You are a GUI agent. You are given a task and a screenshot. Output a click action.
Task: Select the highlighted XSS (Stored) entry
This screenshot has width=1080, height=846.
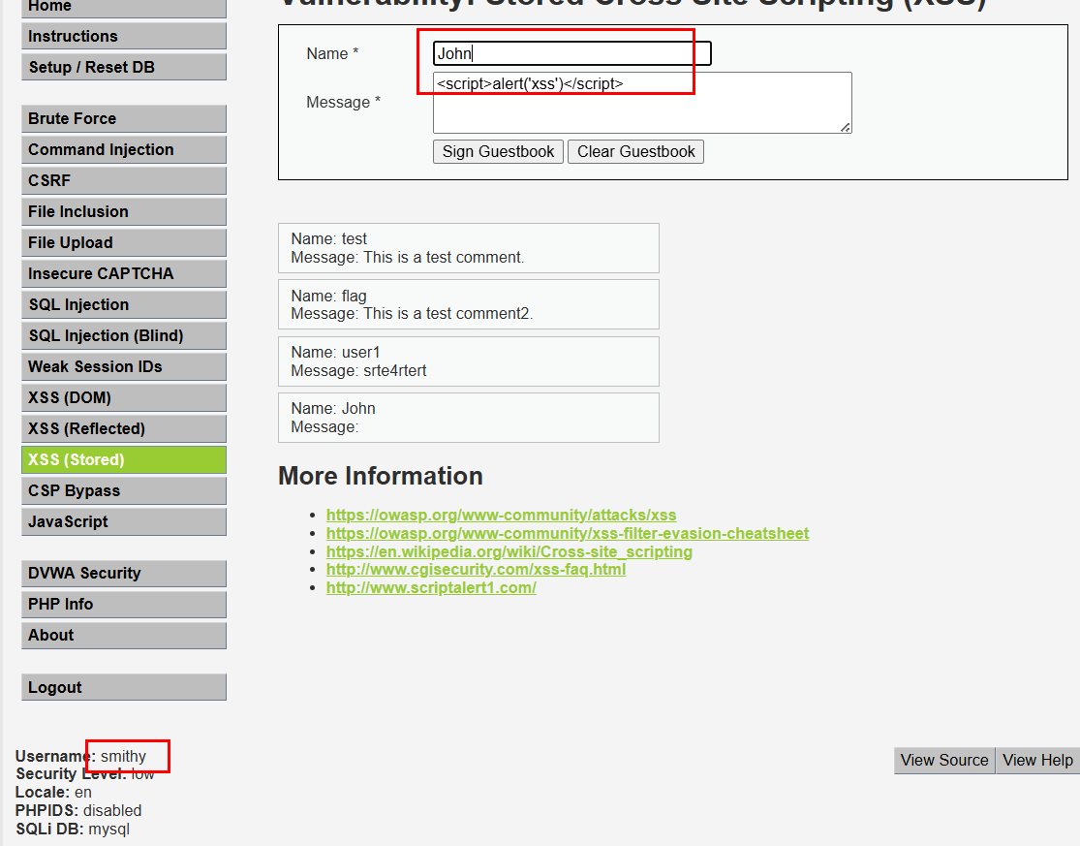coord(124,459)
